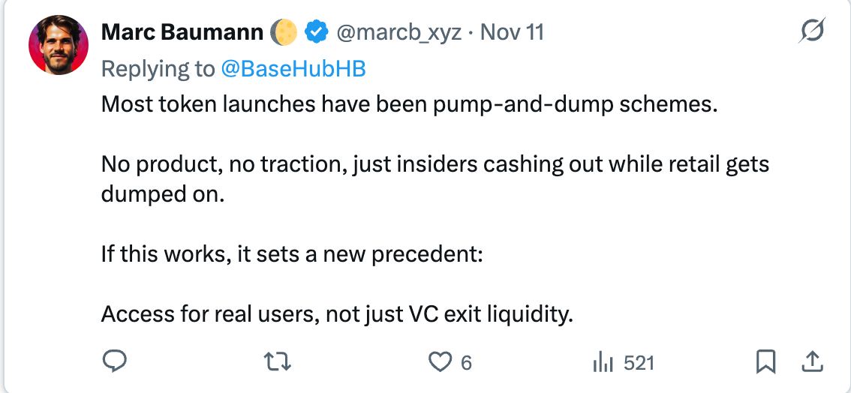
Task: Click the line "Most token launches have been pump-and-dump schemes"
Action: (x=409, y=104)
